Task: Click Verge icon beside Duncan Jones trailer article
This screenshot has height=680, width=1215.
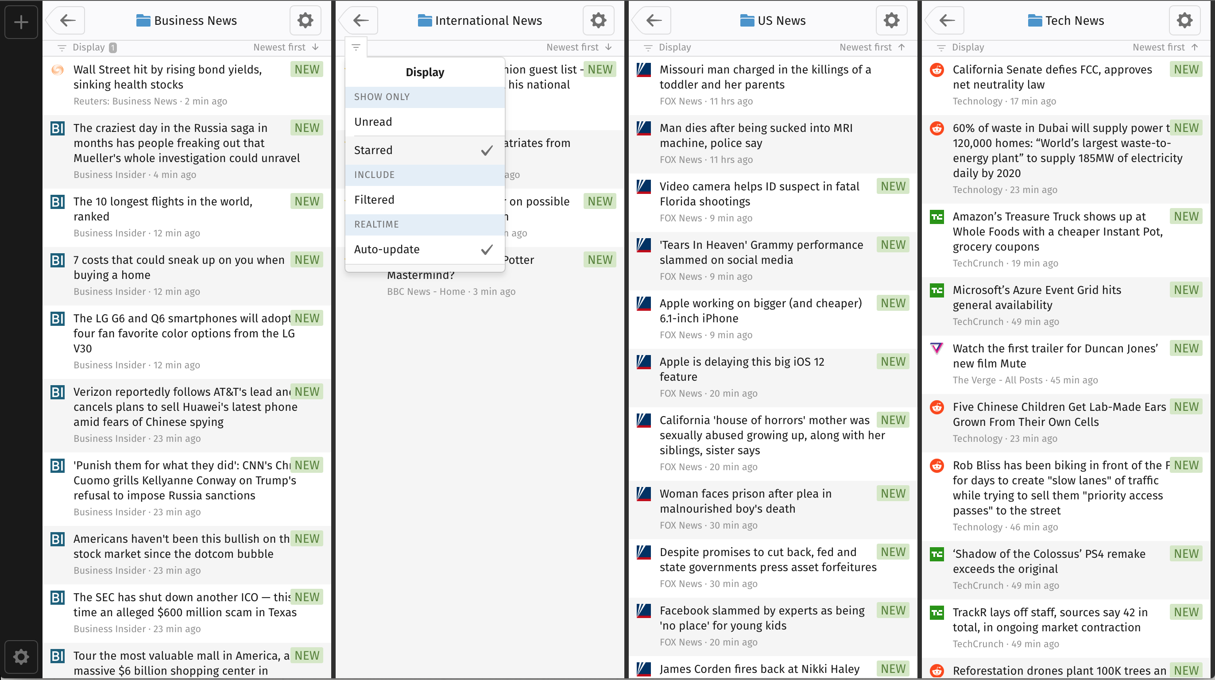Action: [x=937, y=349]
